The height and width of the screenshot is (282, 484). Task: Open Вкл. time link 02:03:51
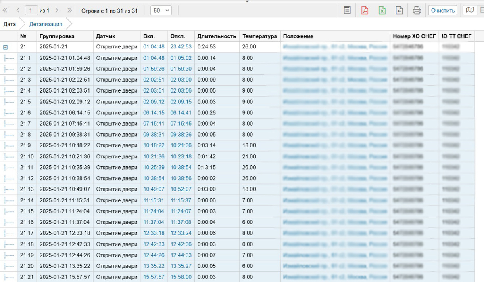tap(154, 90)
